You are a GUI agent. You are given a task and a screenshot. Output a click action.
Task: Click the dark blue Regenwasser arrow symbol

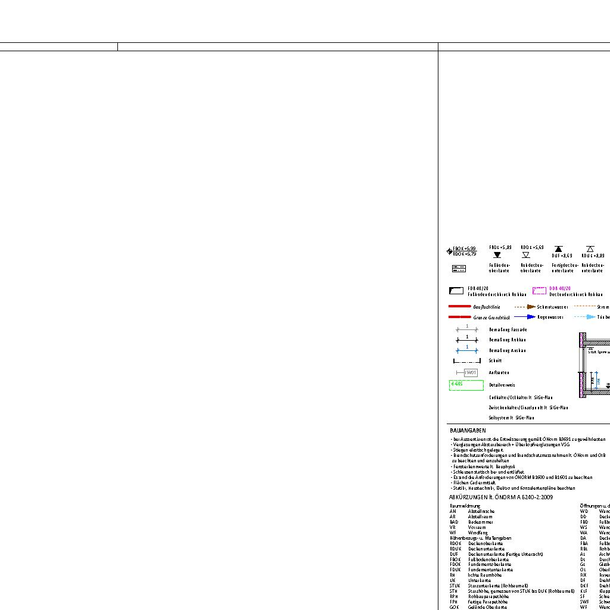coord(525,317)
